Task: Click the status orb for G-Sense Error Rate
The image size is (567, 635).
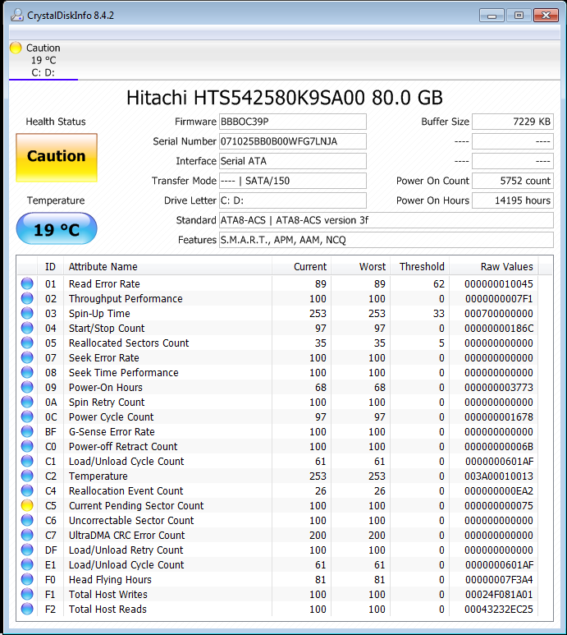Action: pos(27,431)
